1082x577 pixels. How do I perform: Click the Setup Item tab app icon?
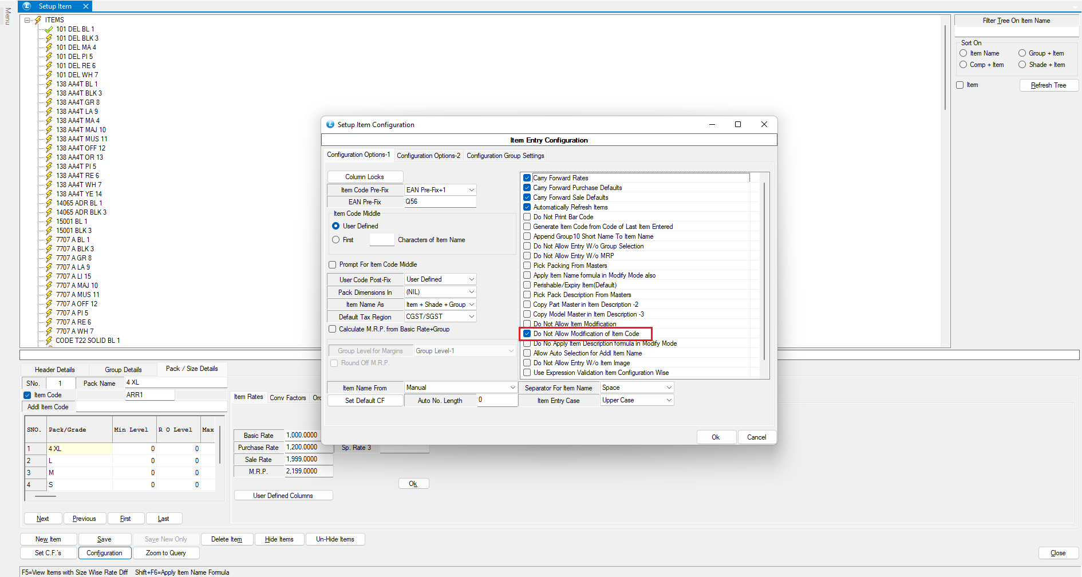[26, 6]
